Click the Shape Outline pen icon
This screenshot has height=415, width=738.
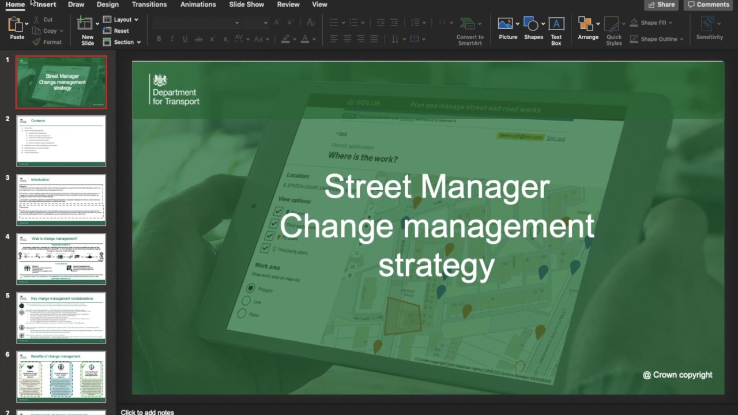coord(634,39)
